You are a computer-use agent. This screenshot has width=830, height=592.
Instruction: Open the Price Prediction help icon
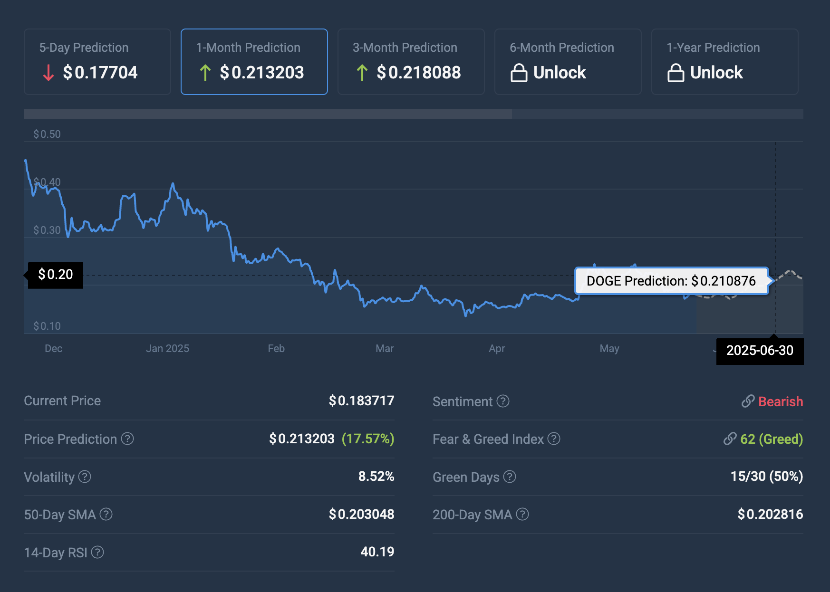click(x=127, y=439)
